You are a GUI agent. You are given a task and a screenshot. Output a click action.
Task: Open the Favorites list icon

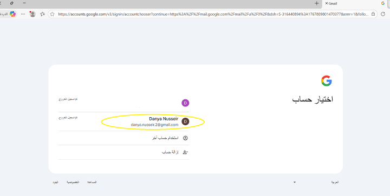click(43, 14)
